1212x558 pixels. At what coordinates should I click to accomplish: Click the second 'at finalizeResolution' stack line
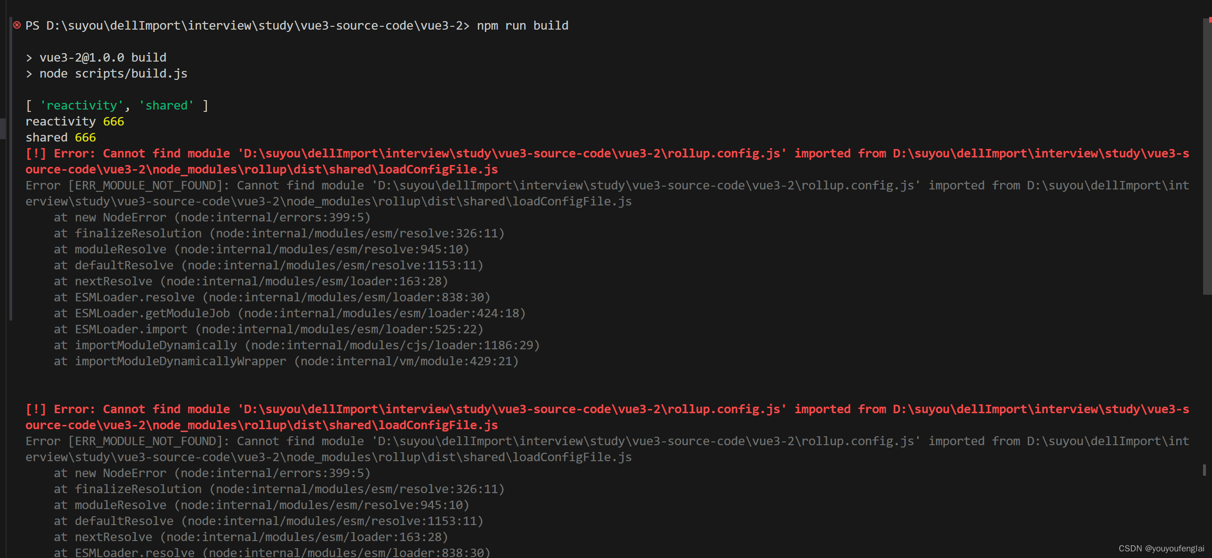pyautogui.click(x=279, y=489)
